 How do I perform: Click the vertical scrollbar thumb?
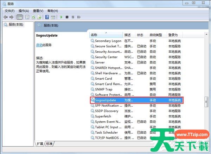click(x=206, y=102)
